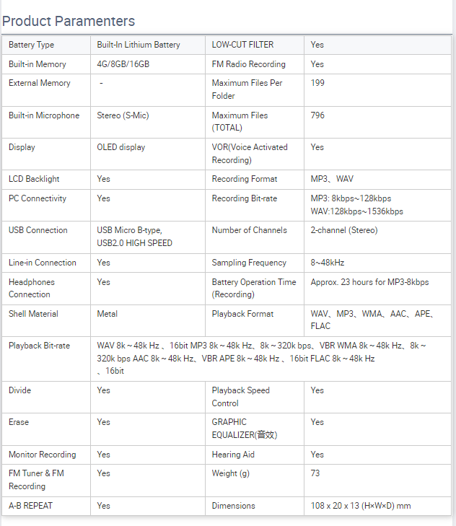Select the 4G/8GB/16GB memory value
The image size is (456, 526).
click(x=123, y=64)
